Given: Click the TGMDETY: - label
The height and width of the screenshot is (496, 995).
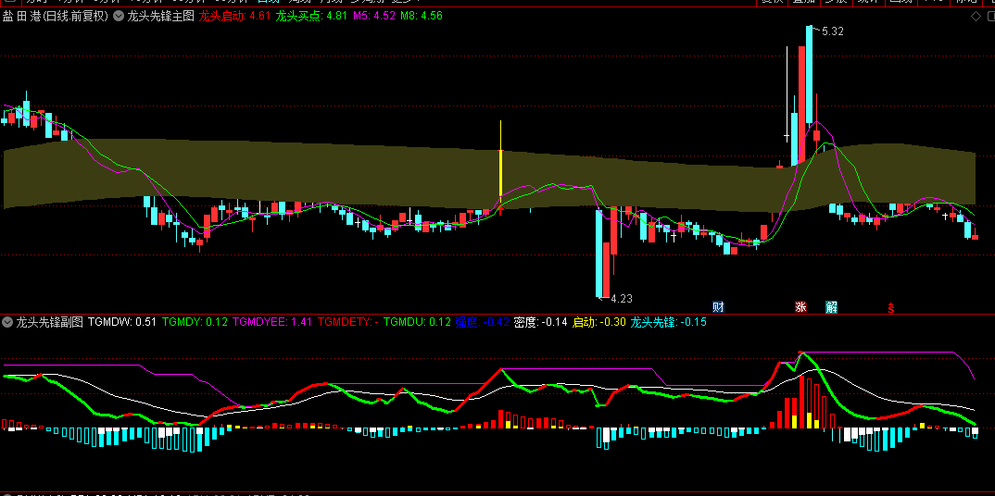Looking at the screenshot, I should [348, 322].
